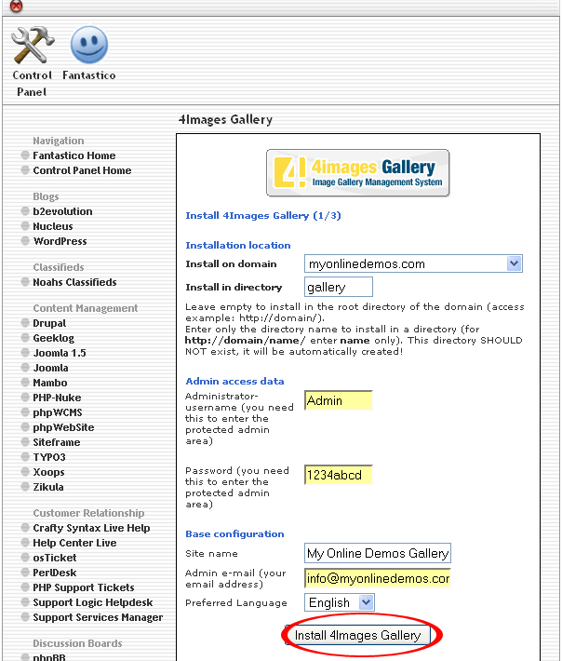Click the Password field containing 1234abcd

[339, 475]
